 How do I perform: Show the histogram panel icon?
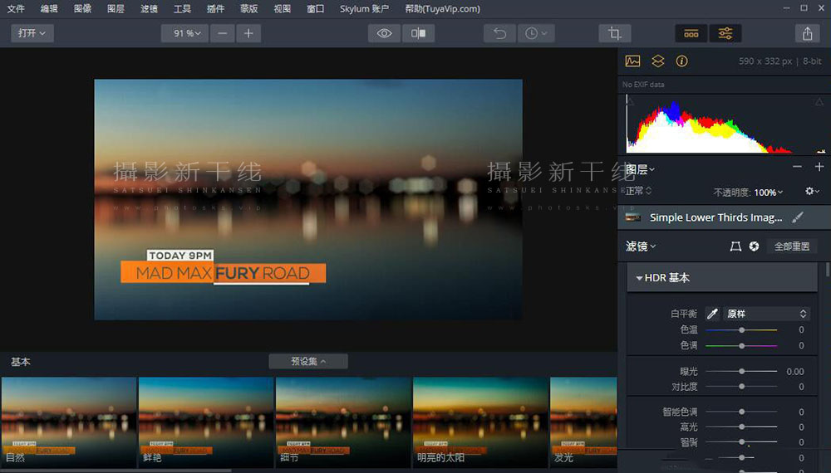click(632, 61)
